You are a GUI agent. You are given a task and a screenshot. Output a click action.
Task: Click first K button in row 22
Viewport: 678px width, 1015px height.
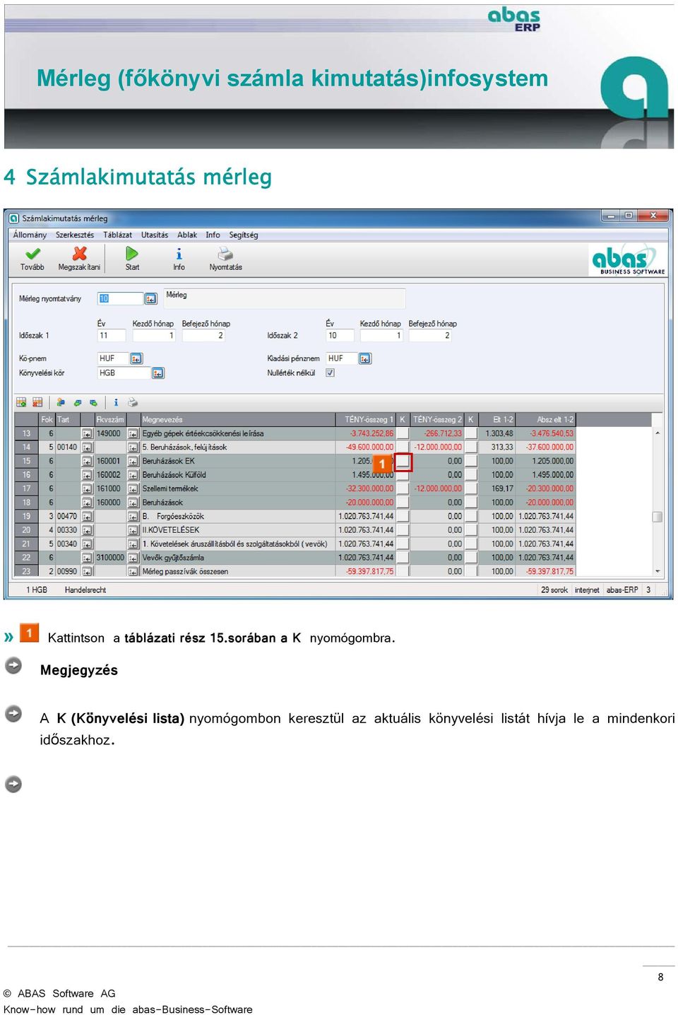point(403,558)
